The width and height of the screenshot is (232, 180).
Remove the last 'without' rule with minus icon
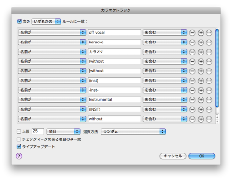click(192, 119)
